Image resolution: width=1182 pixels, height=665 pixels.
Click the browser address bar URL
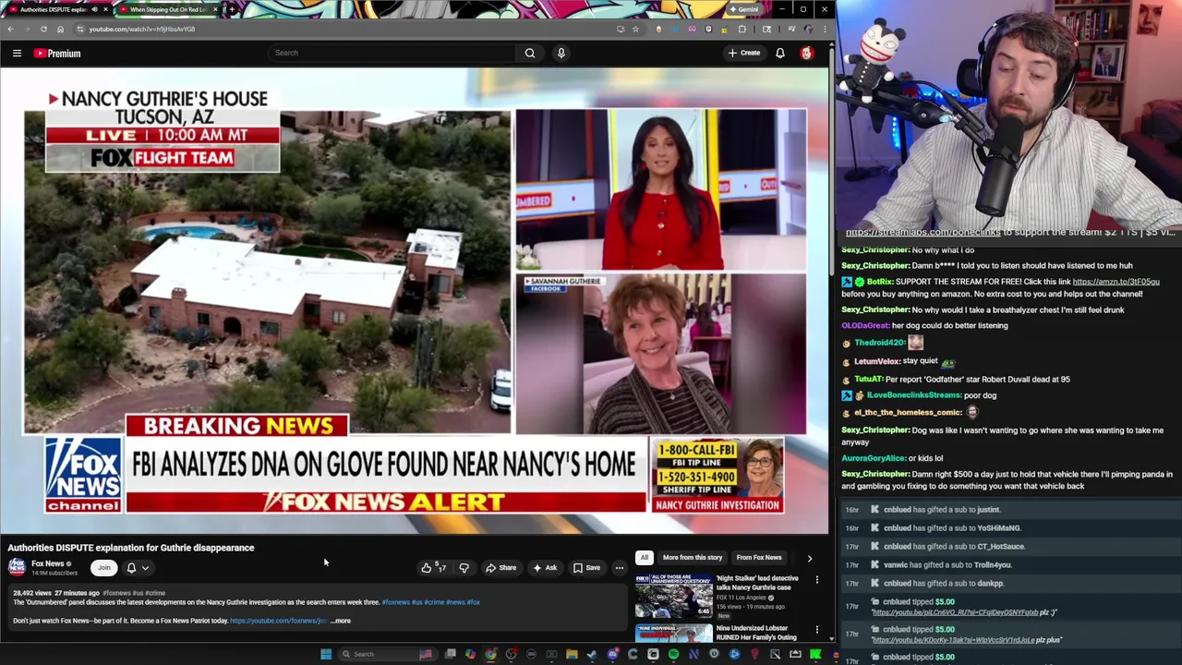(142, 29)
